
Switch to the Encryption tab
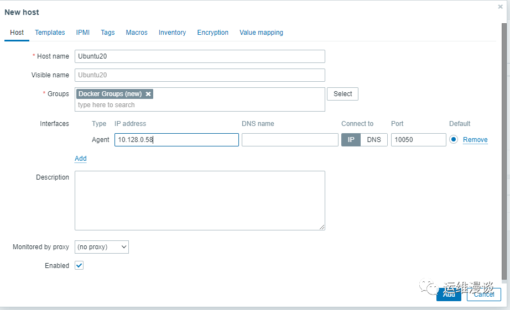[x=213, y=33]
